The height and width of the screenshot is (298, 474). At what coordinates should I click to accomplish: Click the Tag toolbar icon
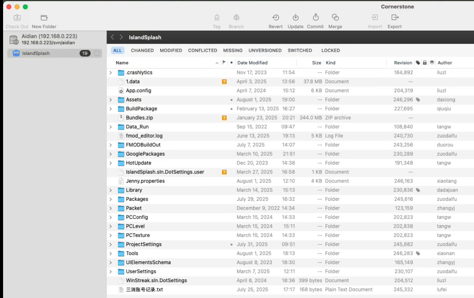217,18
